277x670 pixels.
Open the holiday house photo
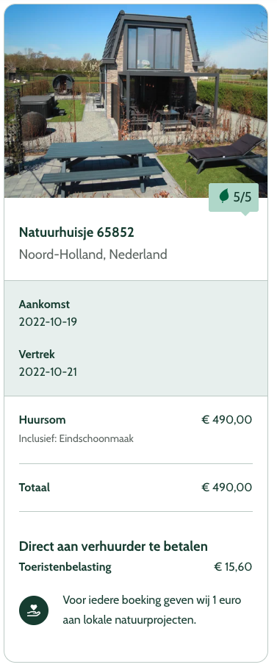click(136, 101)
